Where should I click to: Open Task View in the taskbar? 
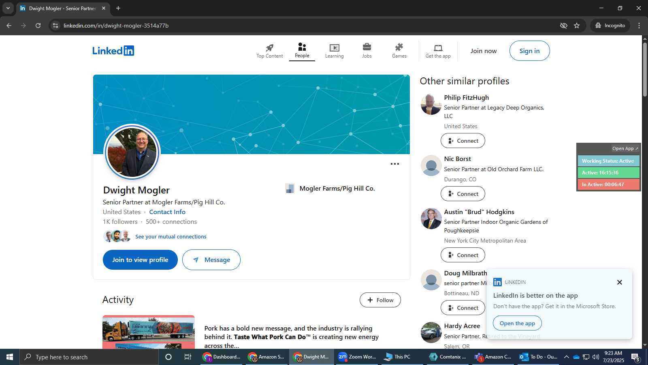(x=188, y=357)
